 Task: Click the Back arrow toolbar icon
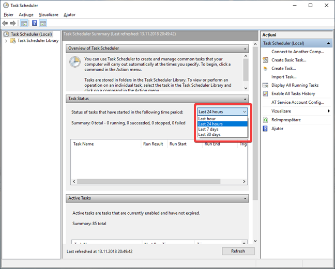(x=5, y=23)
